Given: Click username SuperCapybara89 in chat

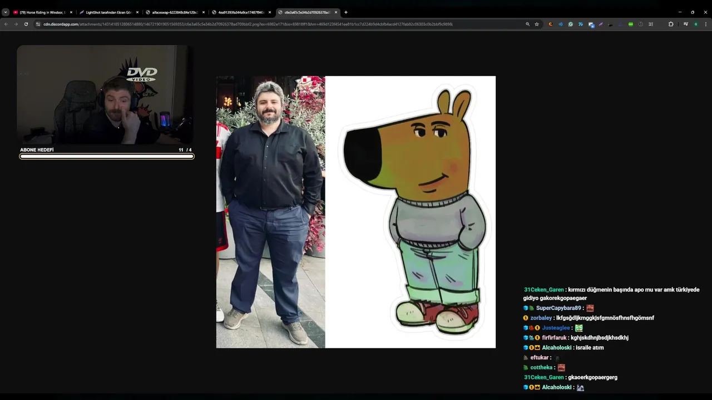Looking at the screenshot, I should tap(558, 308).
